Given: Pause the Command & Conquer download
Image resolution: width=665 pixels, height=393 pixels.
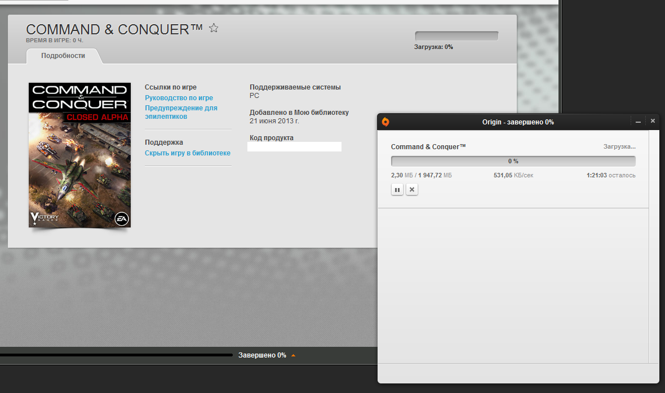Looking at the screenshot, I should coord(397,190).
